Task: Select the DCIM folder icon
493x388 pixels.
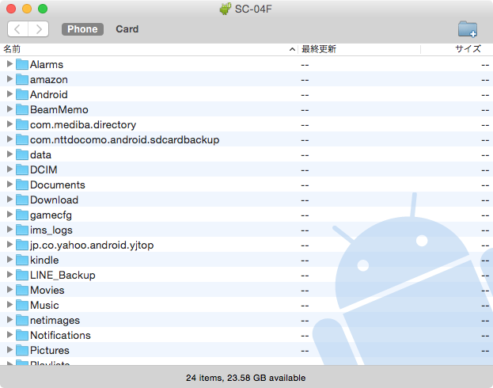Action: pyautogui.click(x=22, y=169)
